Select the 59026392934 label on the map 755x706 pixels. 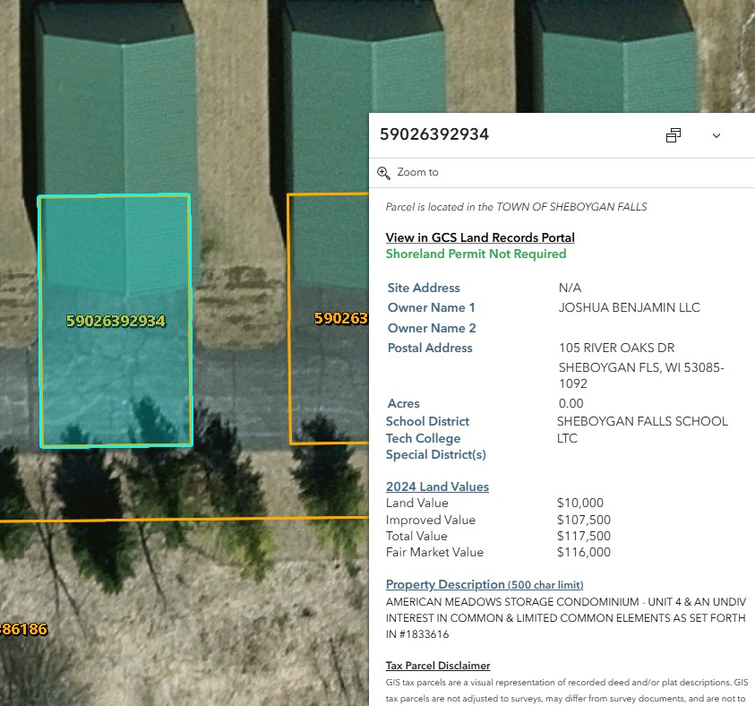click(x=116, y=321)
